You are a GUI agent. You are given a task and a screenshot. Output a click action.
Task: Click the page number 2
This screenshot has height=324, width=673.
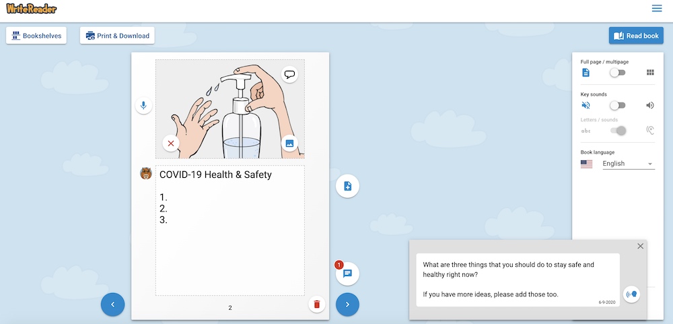coord(230,308)
